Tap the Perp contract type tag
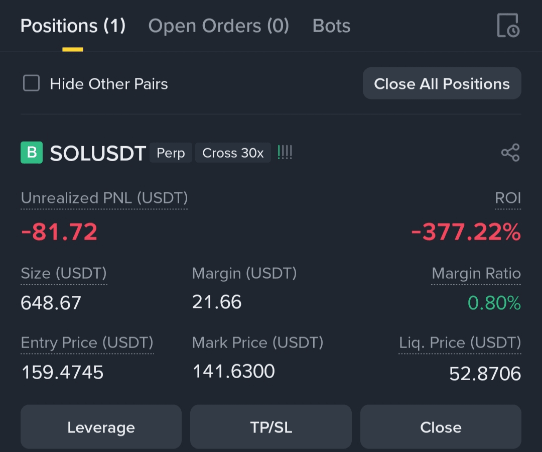542x452 pixels. (171, 153)
